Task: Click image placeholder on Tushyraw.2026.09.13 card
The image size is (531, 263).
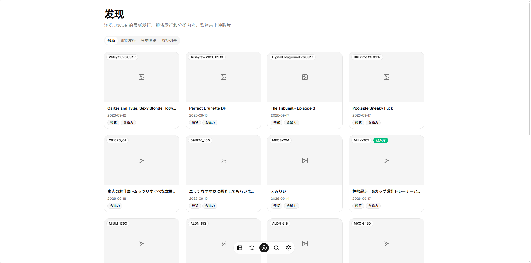Action: 223,77
